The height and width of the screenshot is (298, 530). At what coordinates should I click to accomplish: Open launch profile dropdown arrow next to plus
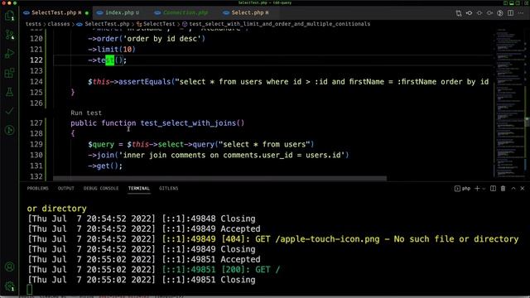(484, 189)
